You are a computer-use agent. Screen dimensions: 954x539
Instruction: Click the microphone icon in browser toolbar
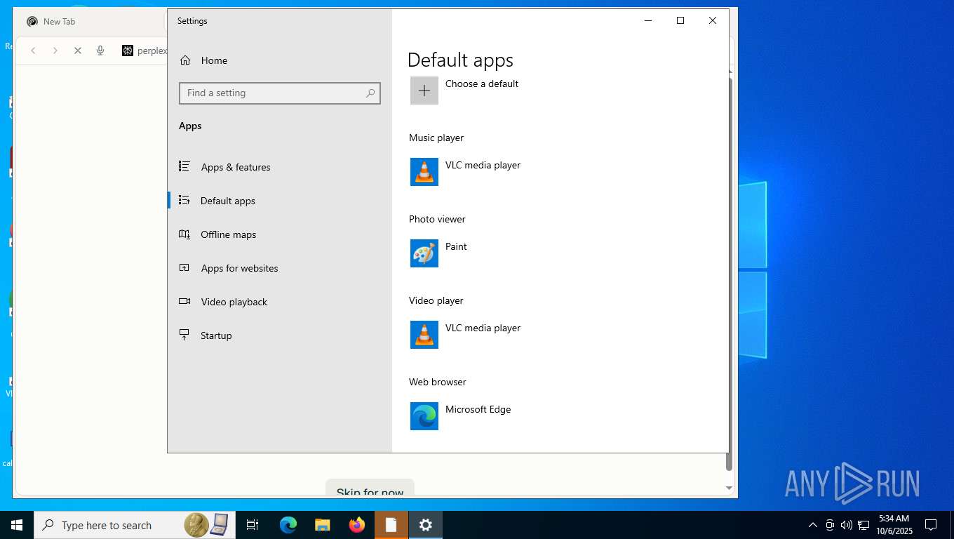point(100,51)
